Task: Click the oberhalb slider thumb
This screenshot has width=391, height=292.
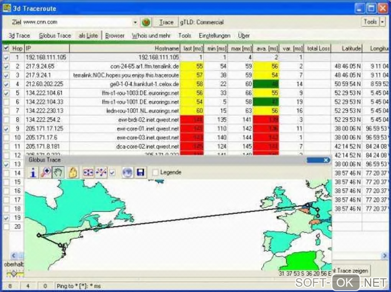Action: click(x=14, y=274)
